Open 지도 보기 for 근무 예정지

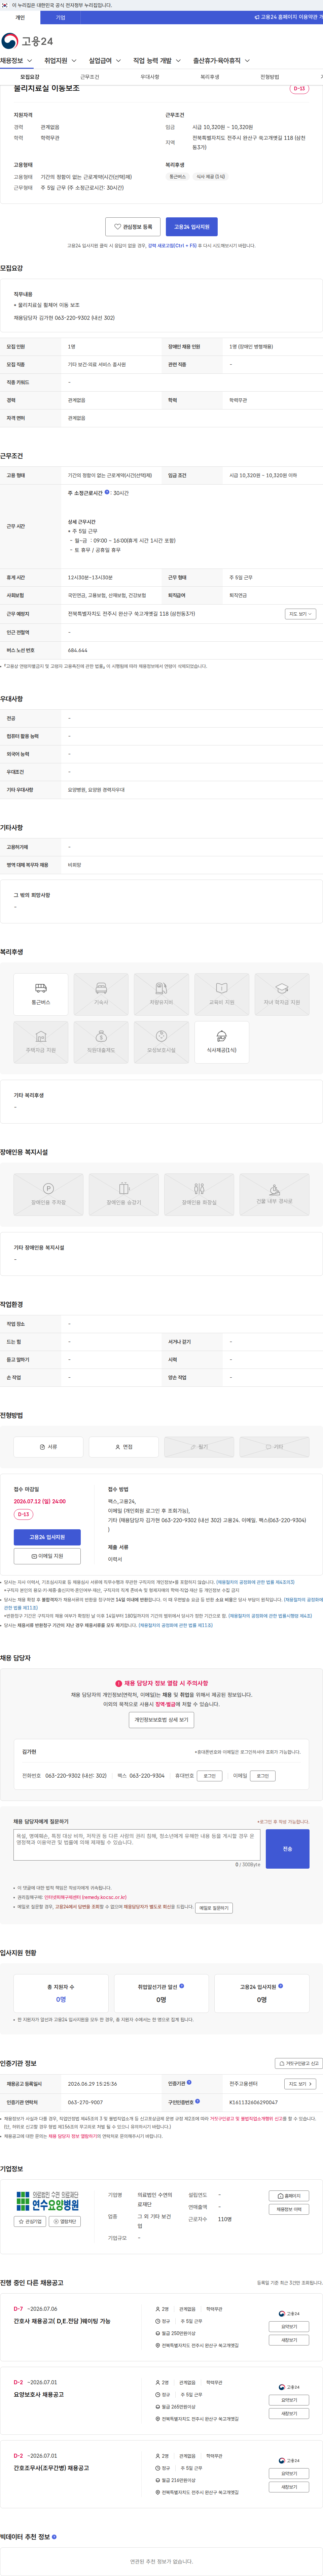pyautogui.click(x=300, y=614)
